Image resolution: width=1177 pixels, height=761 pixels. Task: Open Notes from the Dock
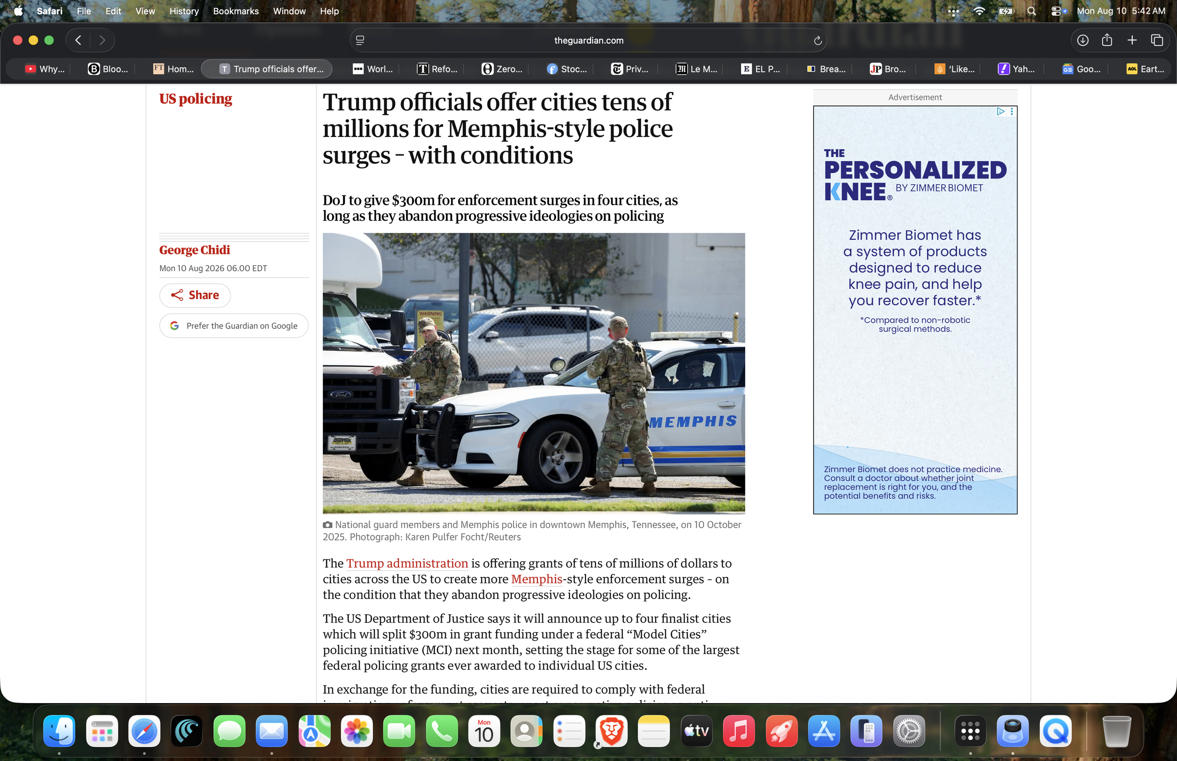click(x=654, y=730)
